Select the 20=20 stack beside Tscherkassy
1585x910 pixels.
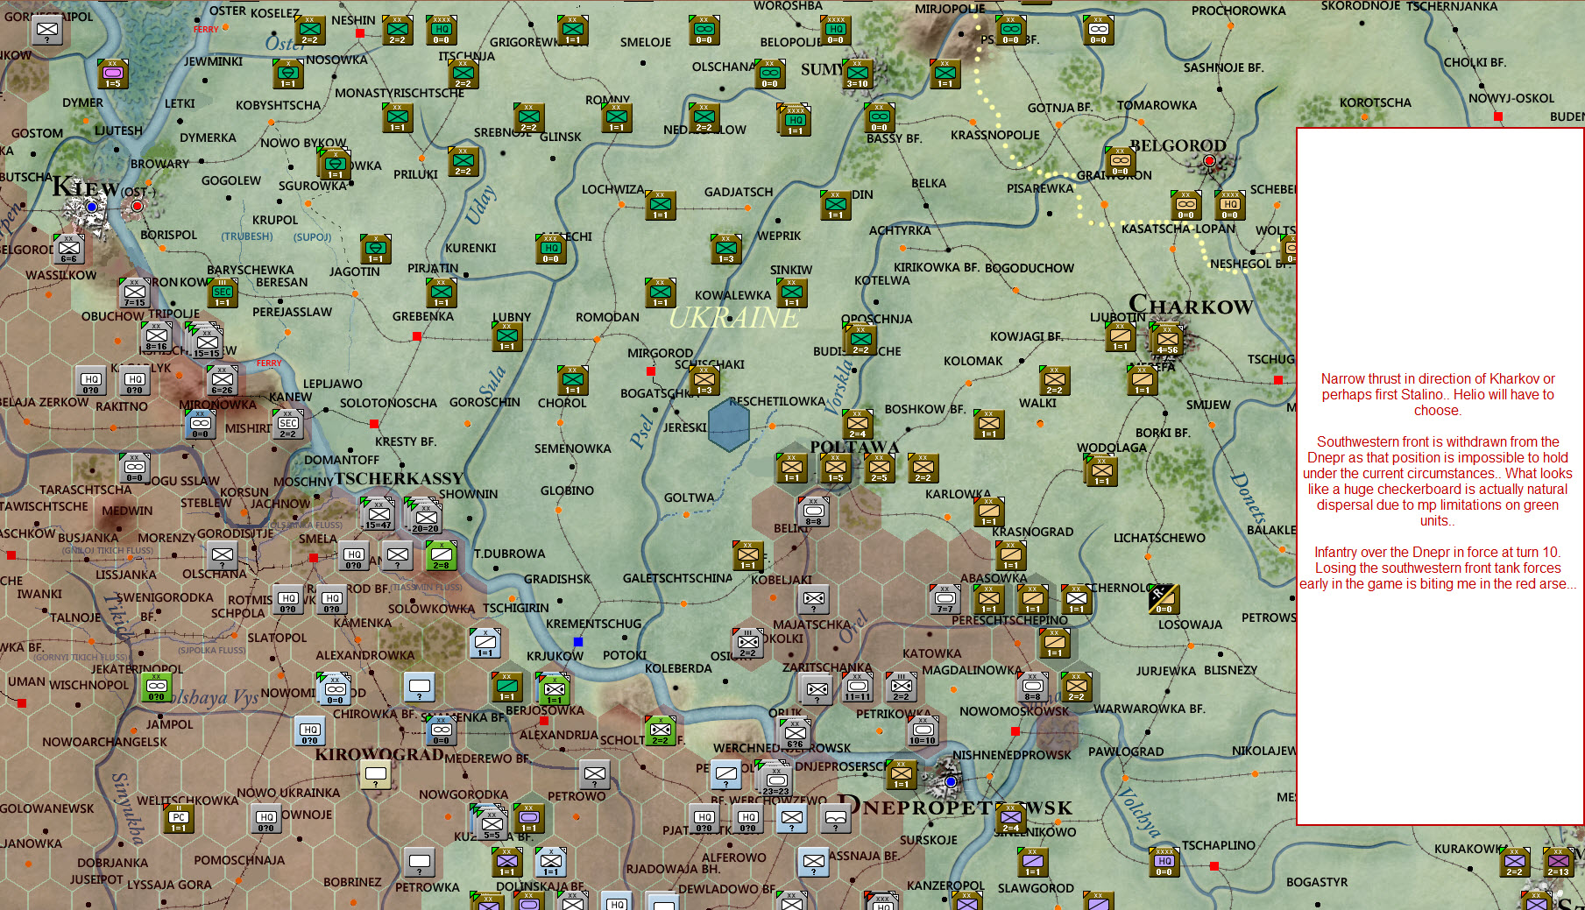[425, 515]
